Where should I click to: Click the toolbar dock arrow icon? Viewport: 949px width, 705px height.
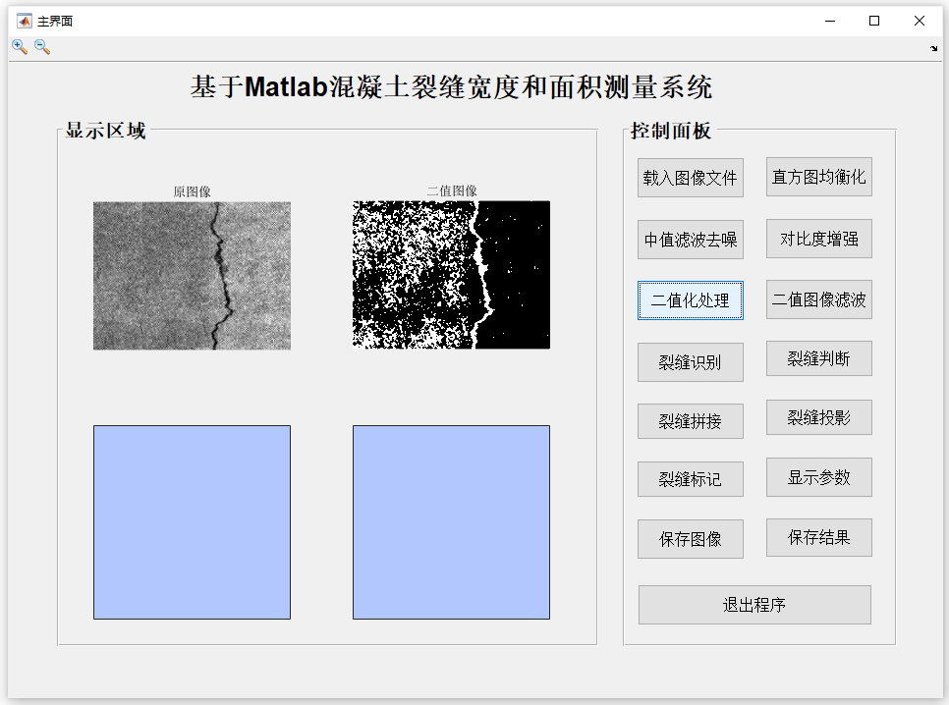tap(934, 48)
